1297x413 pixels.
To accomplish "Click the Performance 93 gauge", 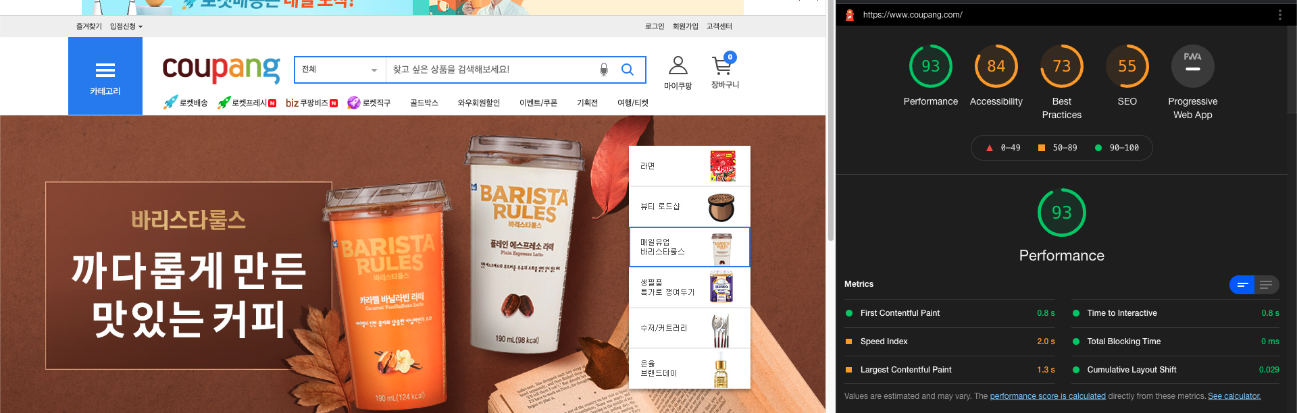I will pyautogui.click(x=930, y=66).
